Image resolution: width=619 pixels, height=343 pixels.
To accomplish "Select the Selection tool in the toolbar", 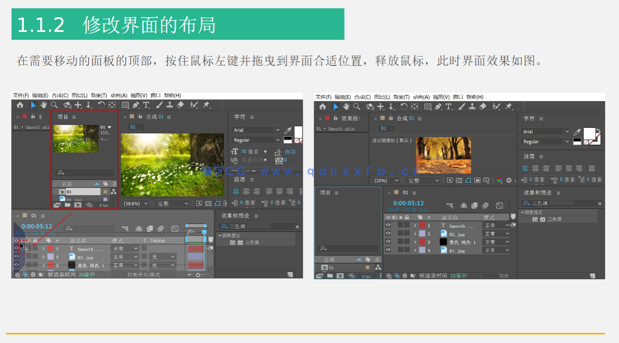I will (33, 105).
